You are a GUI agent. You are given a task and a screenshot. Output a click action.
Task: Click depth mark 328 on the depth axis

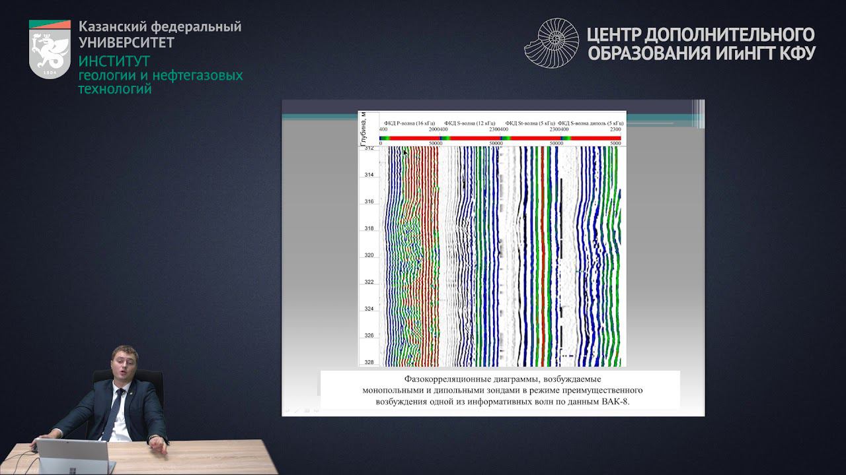pos(369,362)
